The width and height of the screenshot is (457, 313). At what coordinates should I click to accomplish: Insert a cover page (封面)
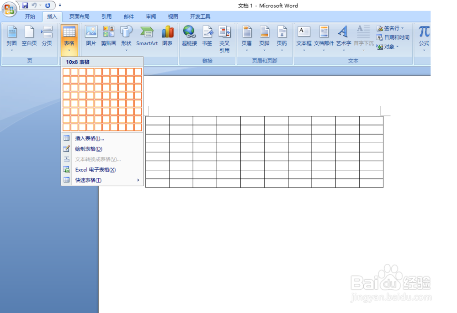pos(12,38)
